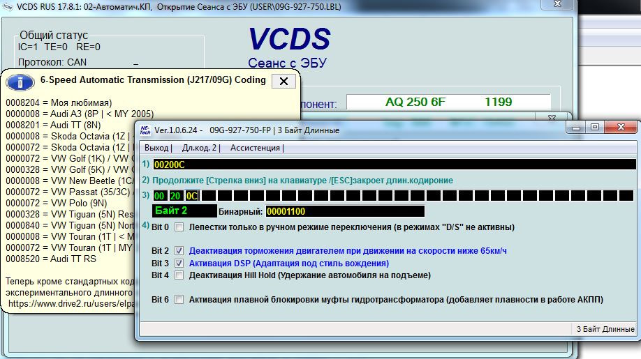Click the 0000072 = VW Polo (9N) line
Image resolution: width=641 pixels, height=359 pixels.
pyautogui.click(x=57, y=203)
